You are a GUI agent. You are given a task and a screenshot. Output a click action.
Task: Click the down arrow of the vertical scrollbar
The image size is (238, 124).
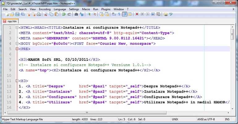[x=232, y=109]
